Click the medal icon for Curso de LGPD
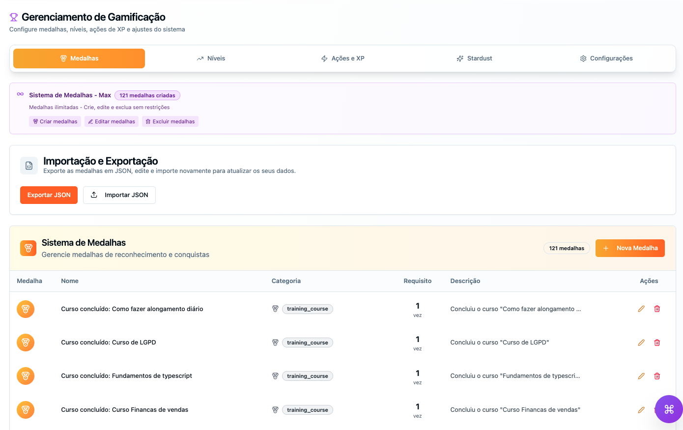This screenshot has width=683, height=430. coord(26,343)
